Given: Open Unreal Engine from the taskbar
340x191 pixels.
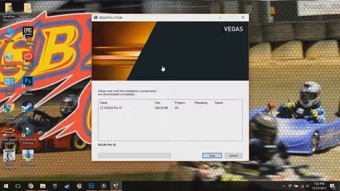Looking at the screenshot, I should tap(79, 186).
